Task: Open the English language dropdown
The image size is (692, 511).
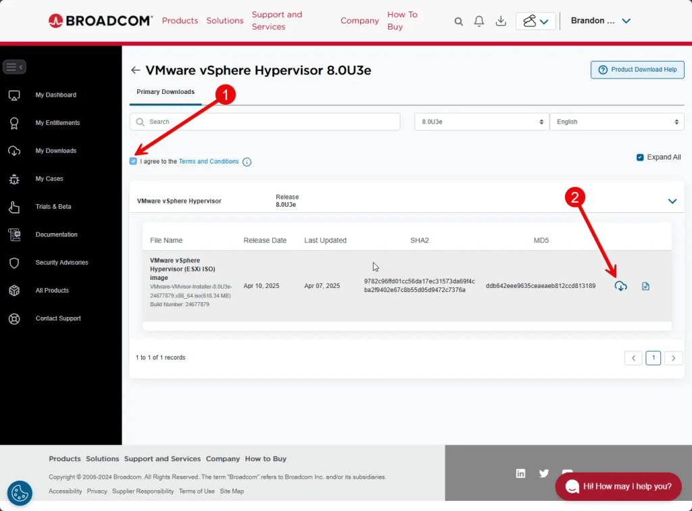Action: (x=616, y=122)
